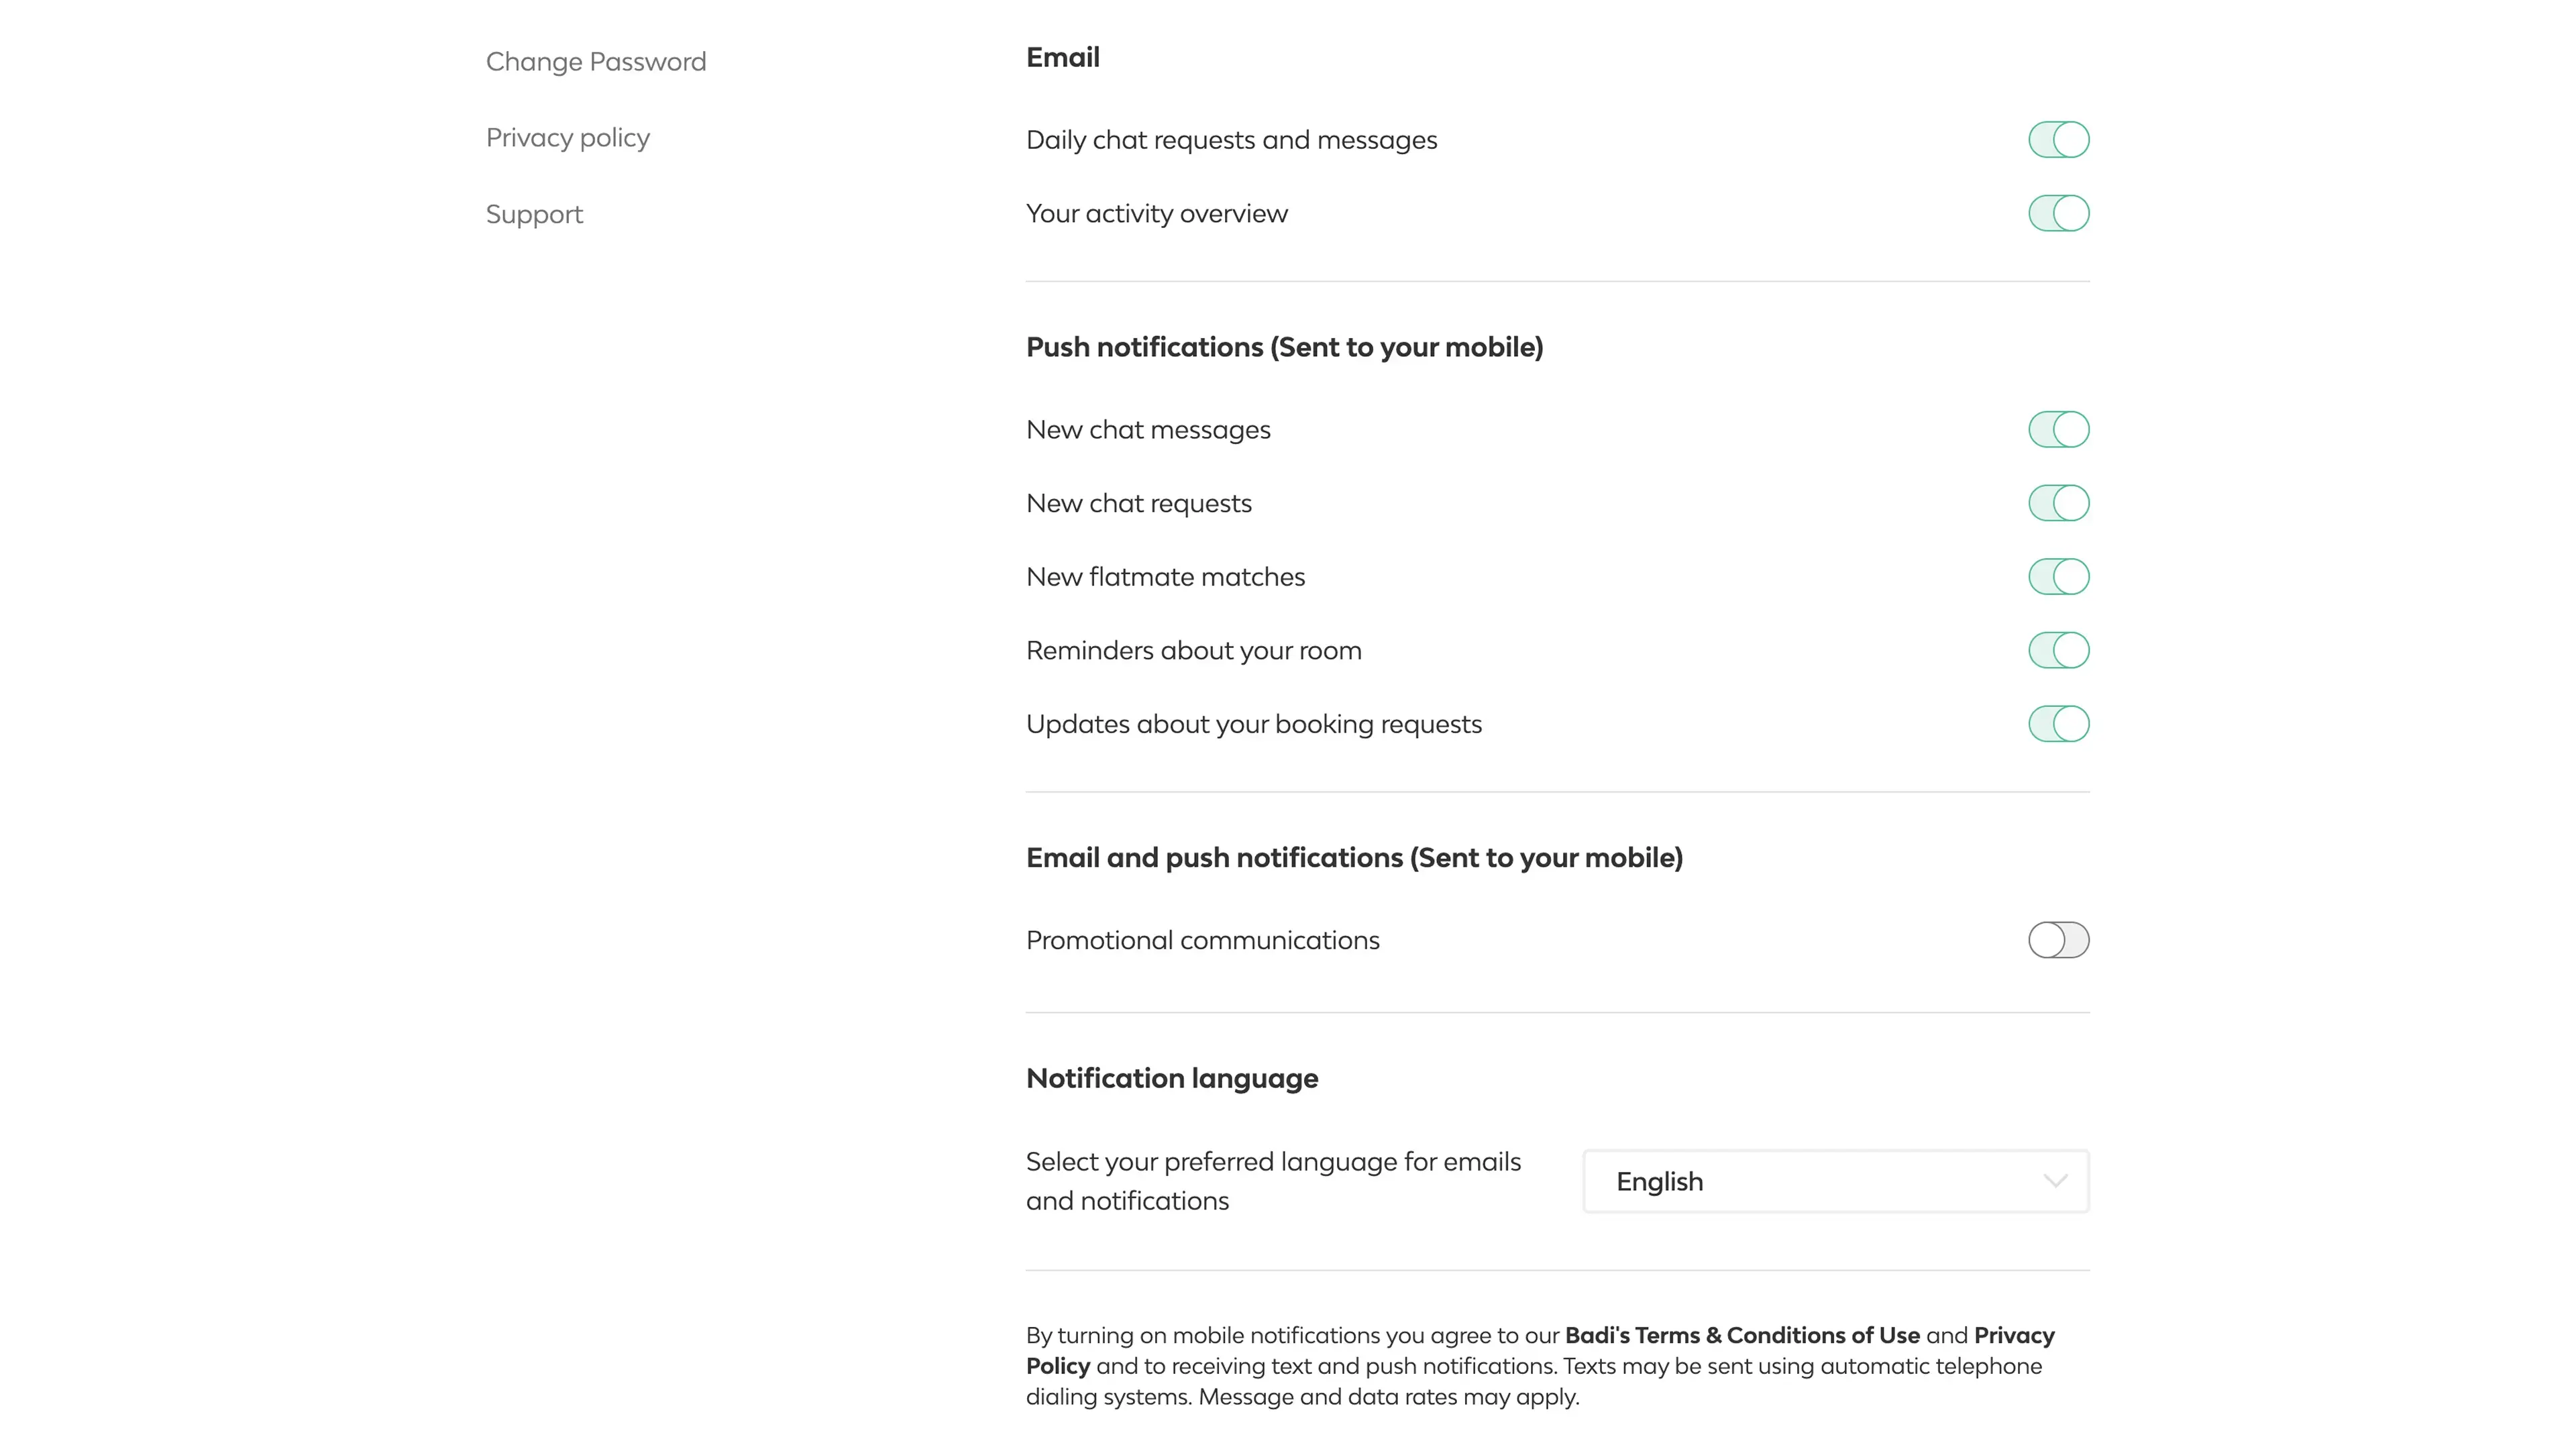Disable New flatmate matches notifications

[2058, 577]
